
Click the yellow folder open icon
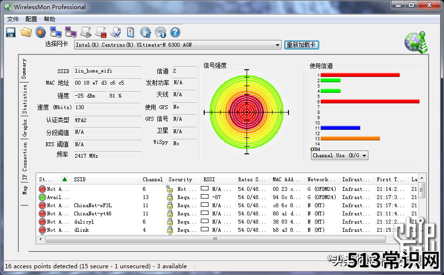click(26, 33)
